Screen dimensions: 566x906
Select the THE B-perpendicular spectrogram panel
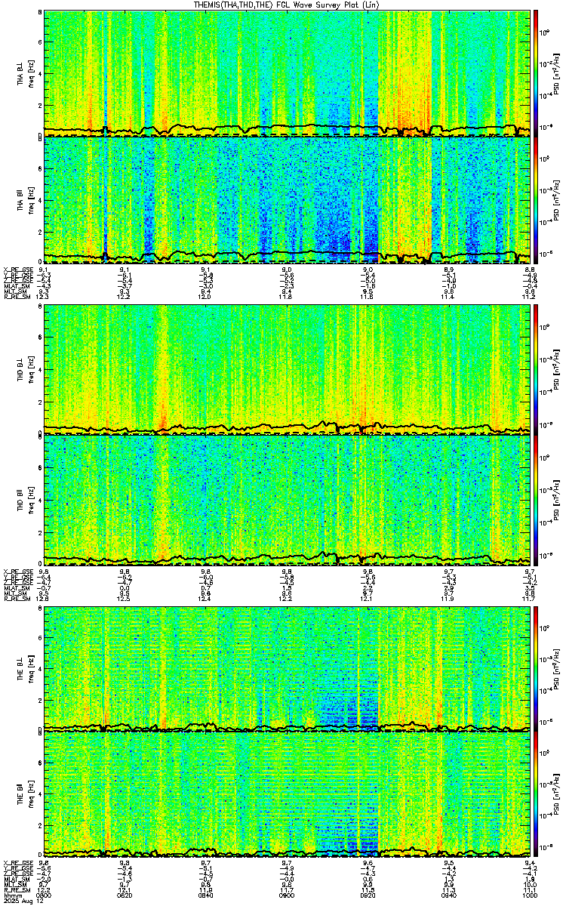coord(287,669)
